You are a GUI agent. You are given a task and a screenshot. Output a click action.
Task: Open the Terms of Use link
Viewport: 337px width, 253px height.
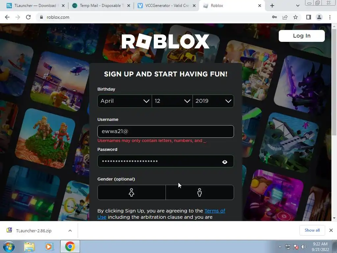point(215,211)
